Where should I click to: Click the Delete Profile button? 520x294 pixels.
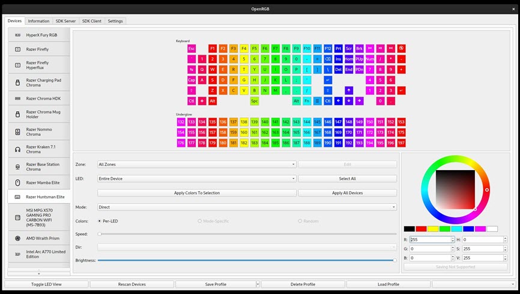tap(303, 284)
